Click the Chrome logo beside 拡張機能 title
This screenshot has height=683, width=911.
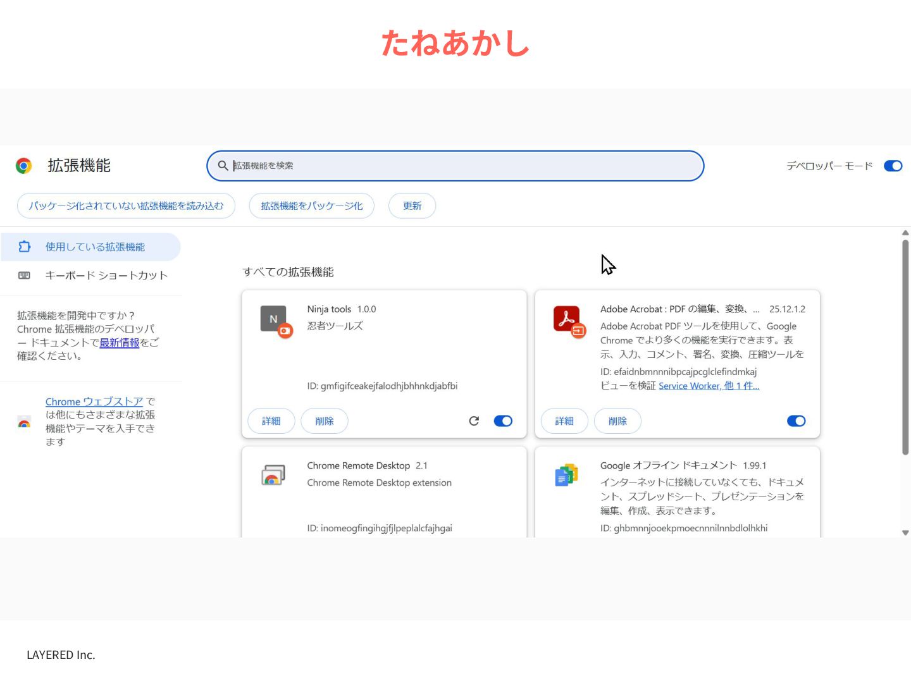click(24, 166)
